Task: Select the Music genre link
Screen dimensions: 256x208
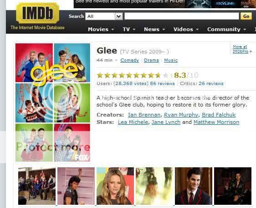Action: point(171,60)
